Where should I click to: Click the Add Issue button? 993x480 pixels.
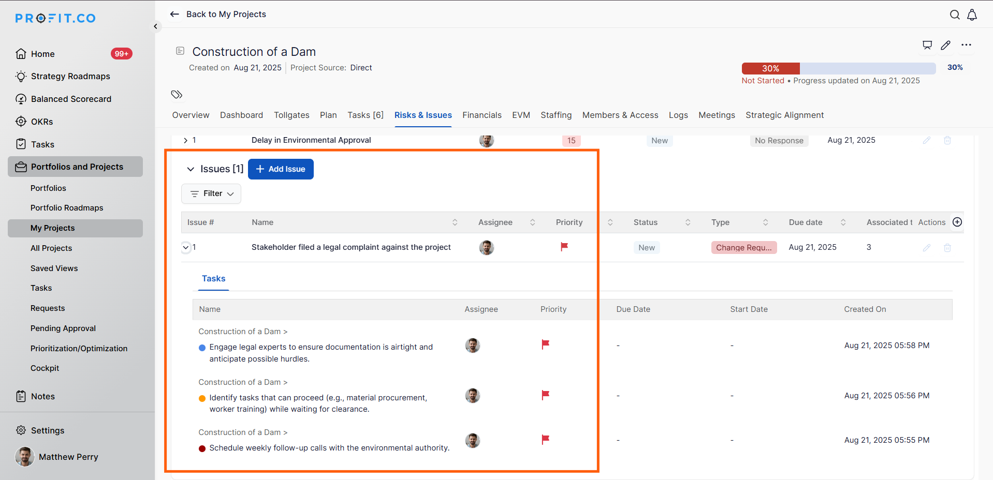pyautogui.click(x=281, y=169)
